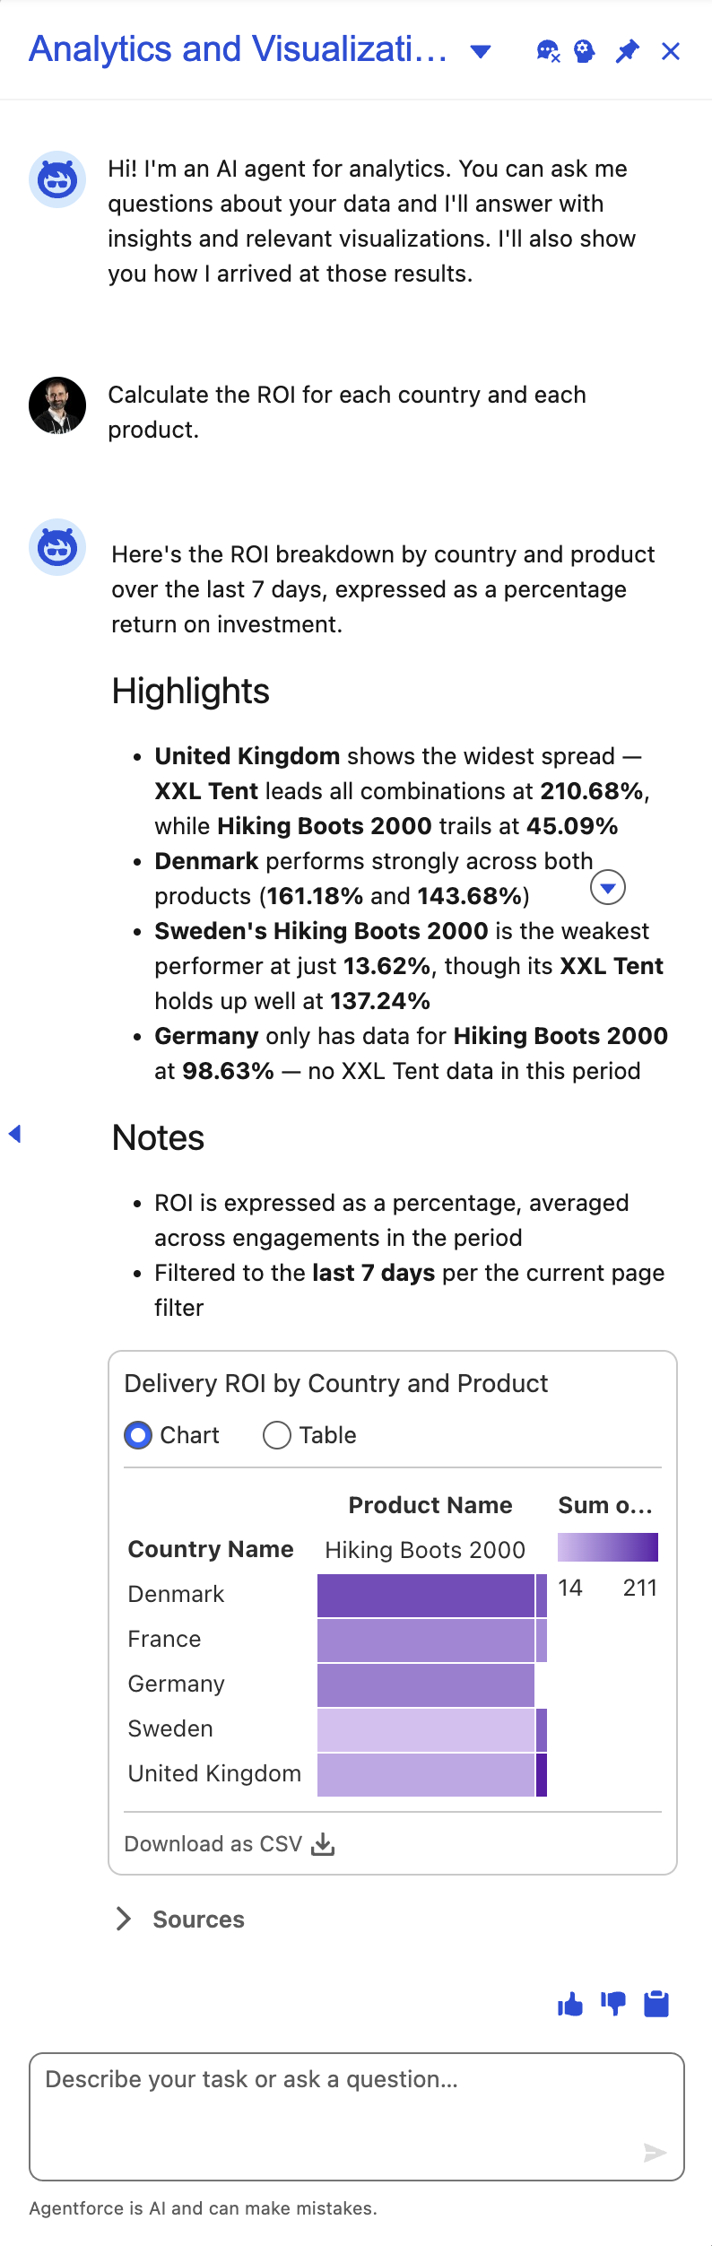
Task: Click Germany's Hiking Boots 2000 bar
Action: (426, 1685)
